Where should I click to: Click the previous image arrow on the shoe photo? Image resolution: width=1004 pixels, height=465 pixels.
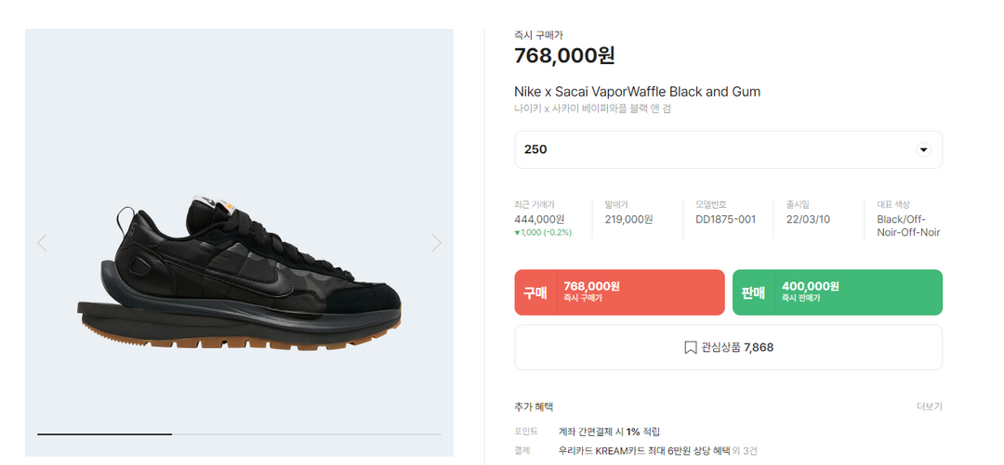tap(42, 243)
